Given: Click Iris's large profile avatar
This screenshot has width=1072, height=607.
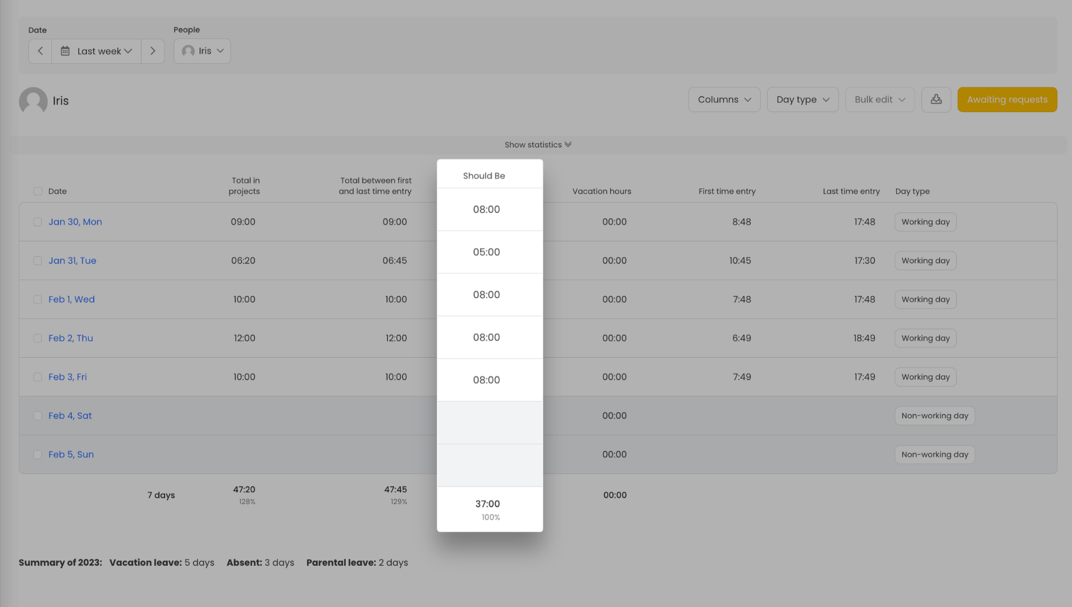Looking at the screenshot, I should (x=33, y=101).
